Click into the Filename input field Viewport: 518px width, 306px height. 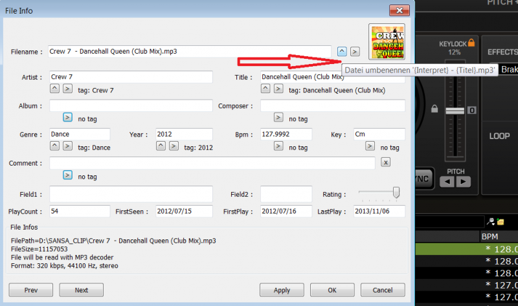(190, 52)
